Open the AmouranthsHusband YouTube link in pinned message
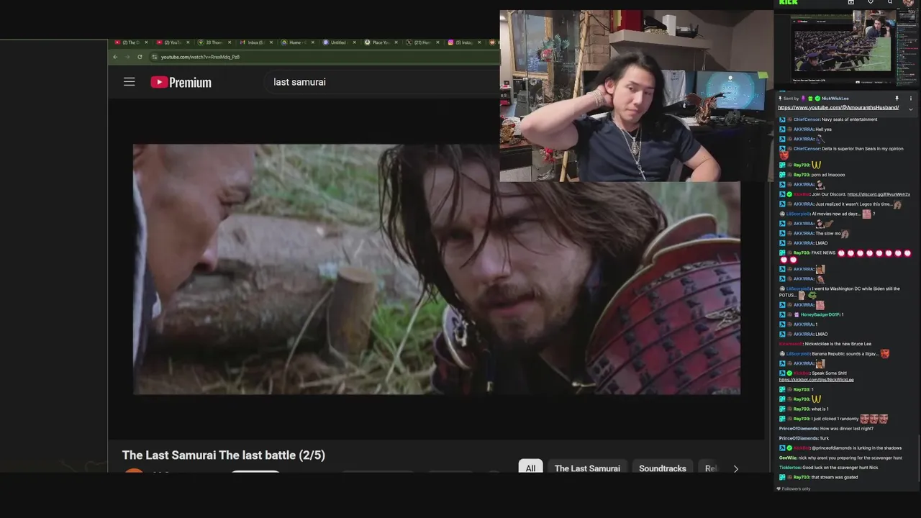Screen dimensions: 921x518 click(838, 108)
